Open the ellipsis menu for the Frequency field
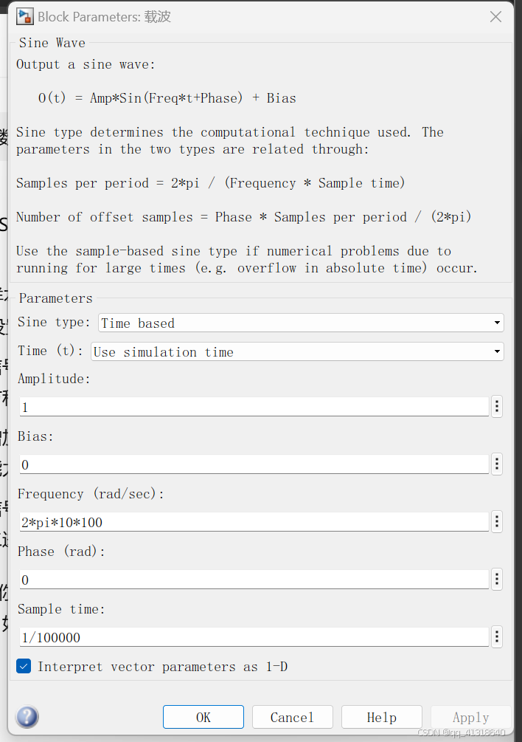The width and height of the screenshot is (522, 742). [496, 521]
